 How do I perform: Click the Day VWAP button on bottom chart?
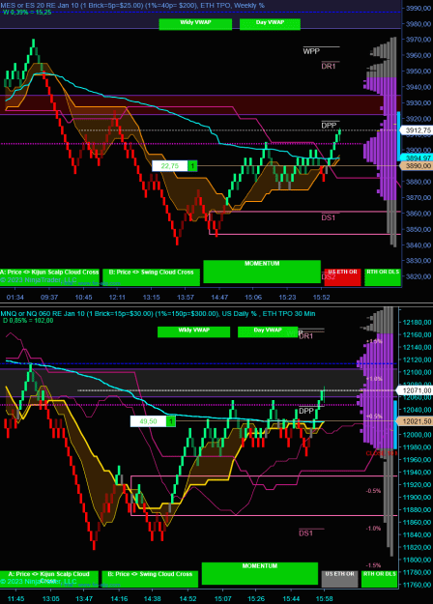tap(268, 331)
